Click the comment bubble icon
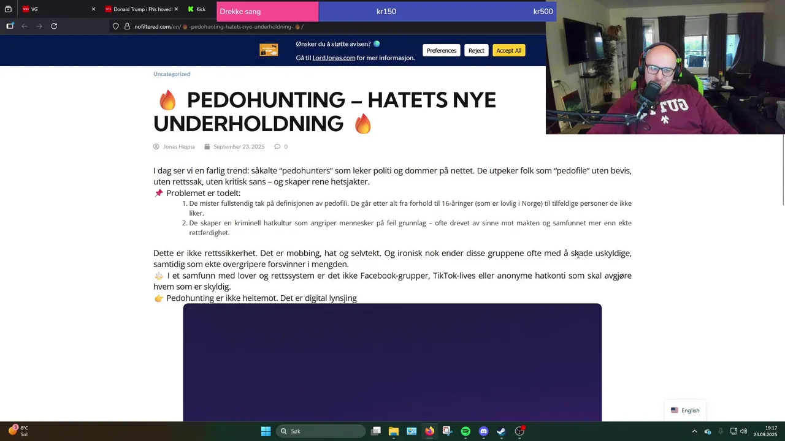 click(277, 146)
